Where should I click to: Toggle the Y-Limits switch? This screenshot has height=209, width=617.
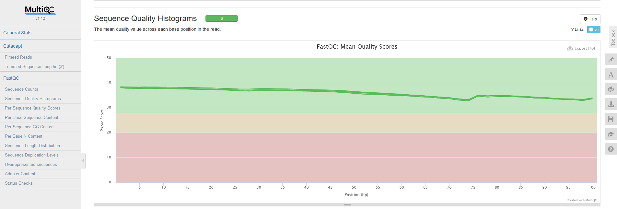coord(594,29)
